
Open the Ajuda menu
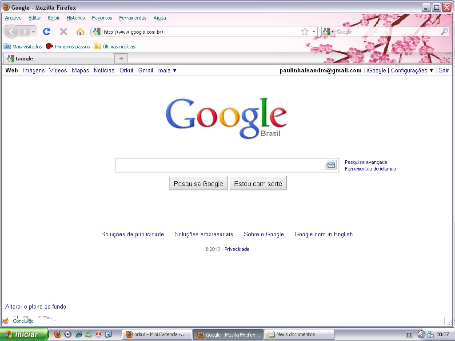(x=160, y=18)
